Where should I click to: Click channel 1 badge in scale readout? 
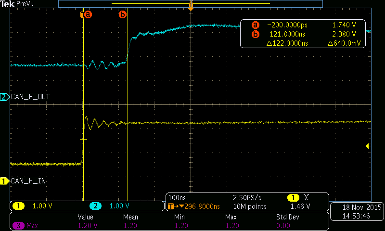click(x=18, y=205)
